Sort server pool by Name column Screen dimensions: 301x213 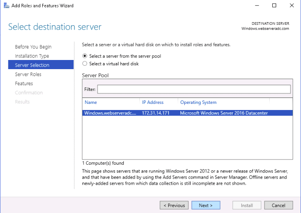(91, 102)
